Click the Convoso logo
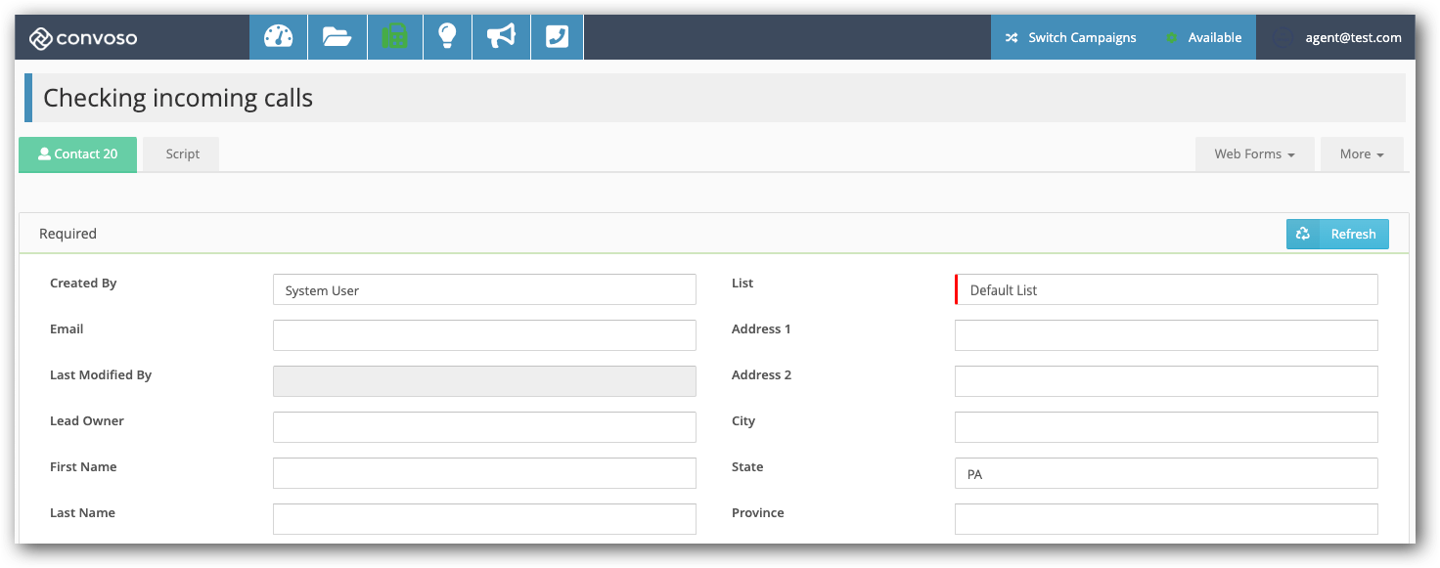The width and height of the screenshot is (1440, 568). pos(82,39)
